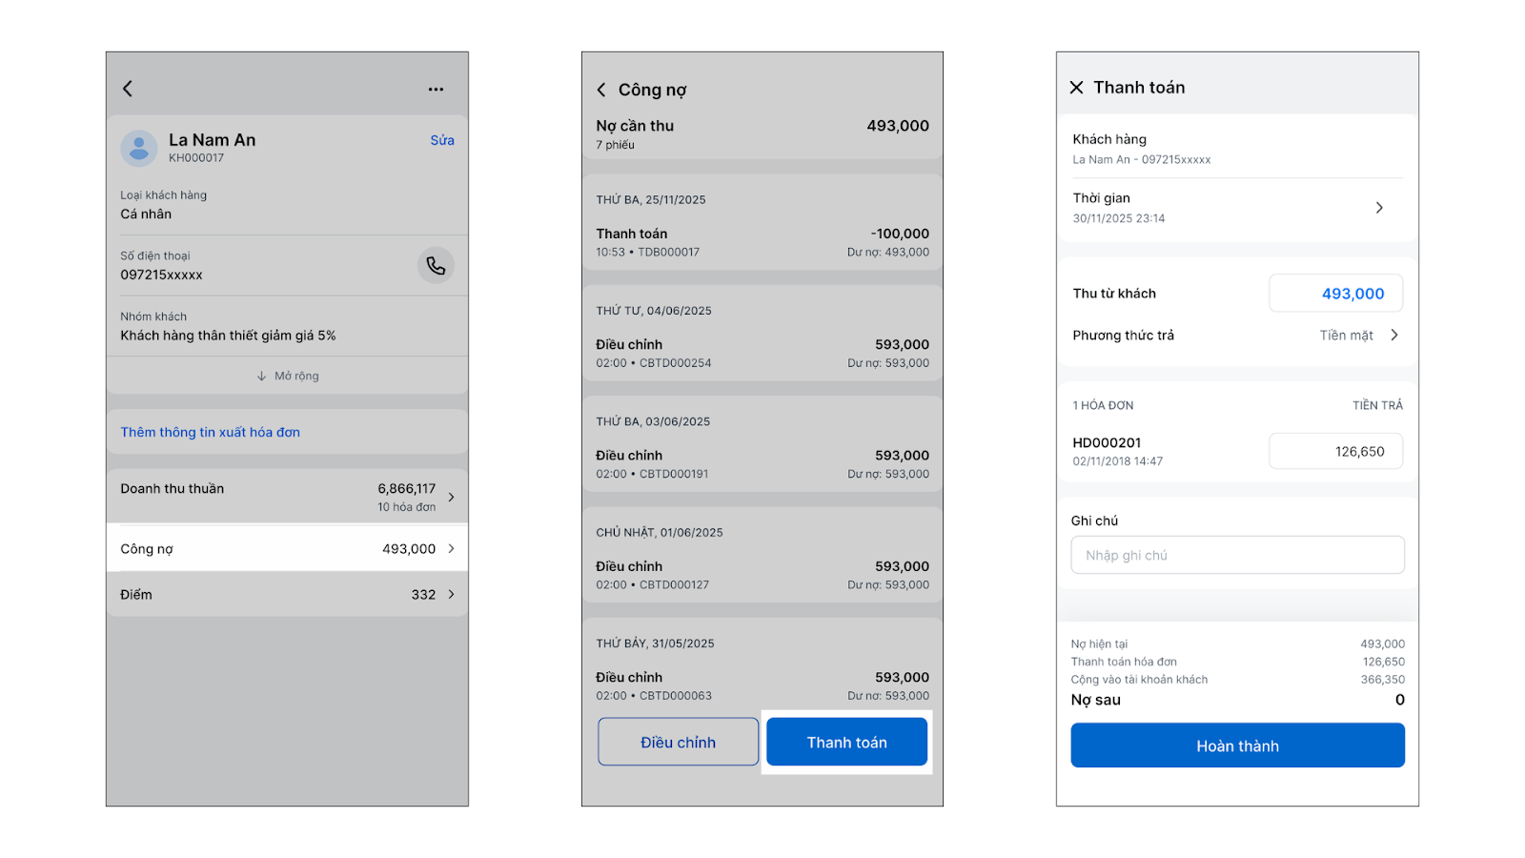The width and height of the screenshot is (1525, 858).
Task: Expand customer details with Mở rộng
Action: pos(288,376)
